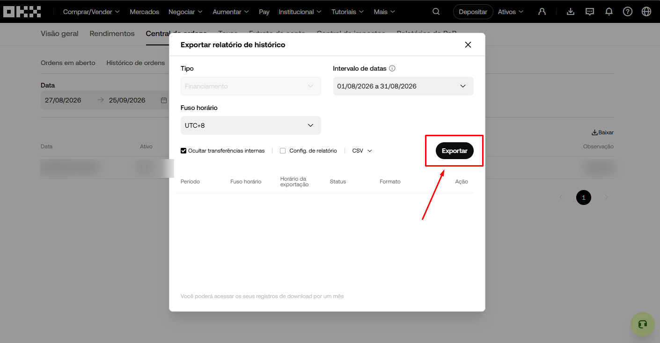Screen dimensions: 660x343
Task: Click the Período column header
Action: (x=190, y=182)
